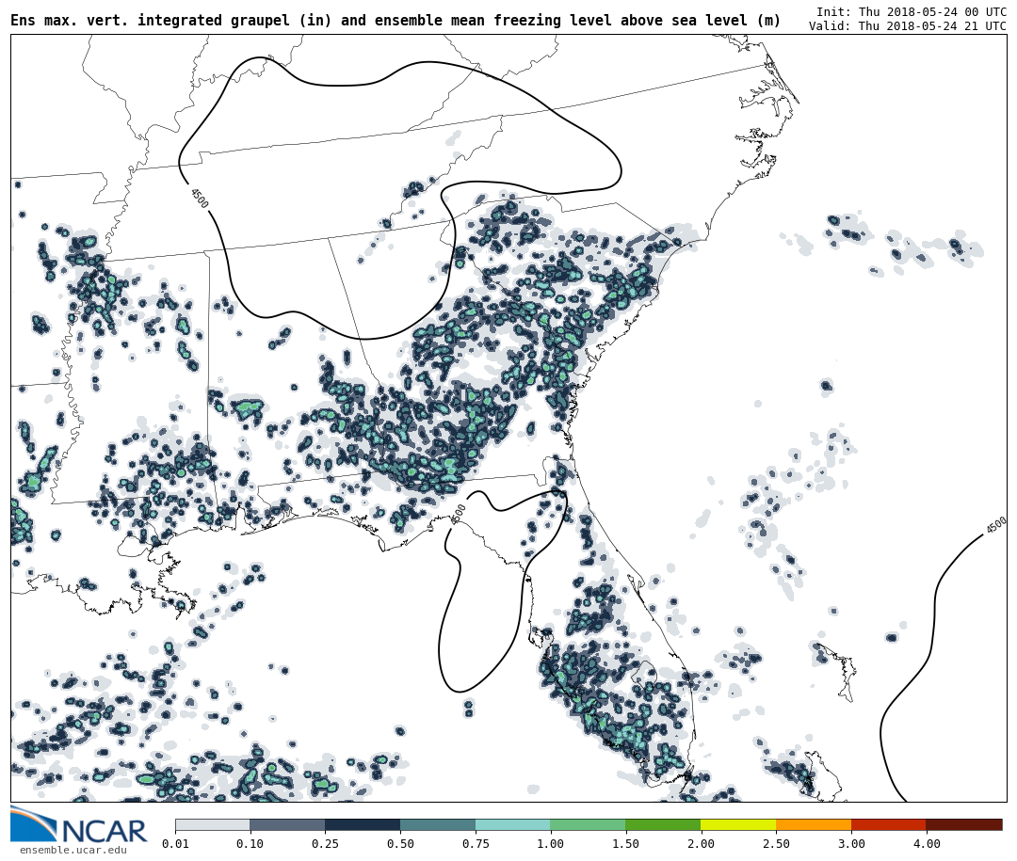Image resolution: width=1017 pixels, height=861 pixels.
Task: Click the red 3.00–4.00 colorbar segment
Action: (x=888, y=824)
